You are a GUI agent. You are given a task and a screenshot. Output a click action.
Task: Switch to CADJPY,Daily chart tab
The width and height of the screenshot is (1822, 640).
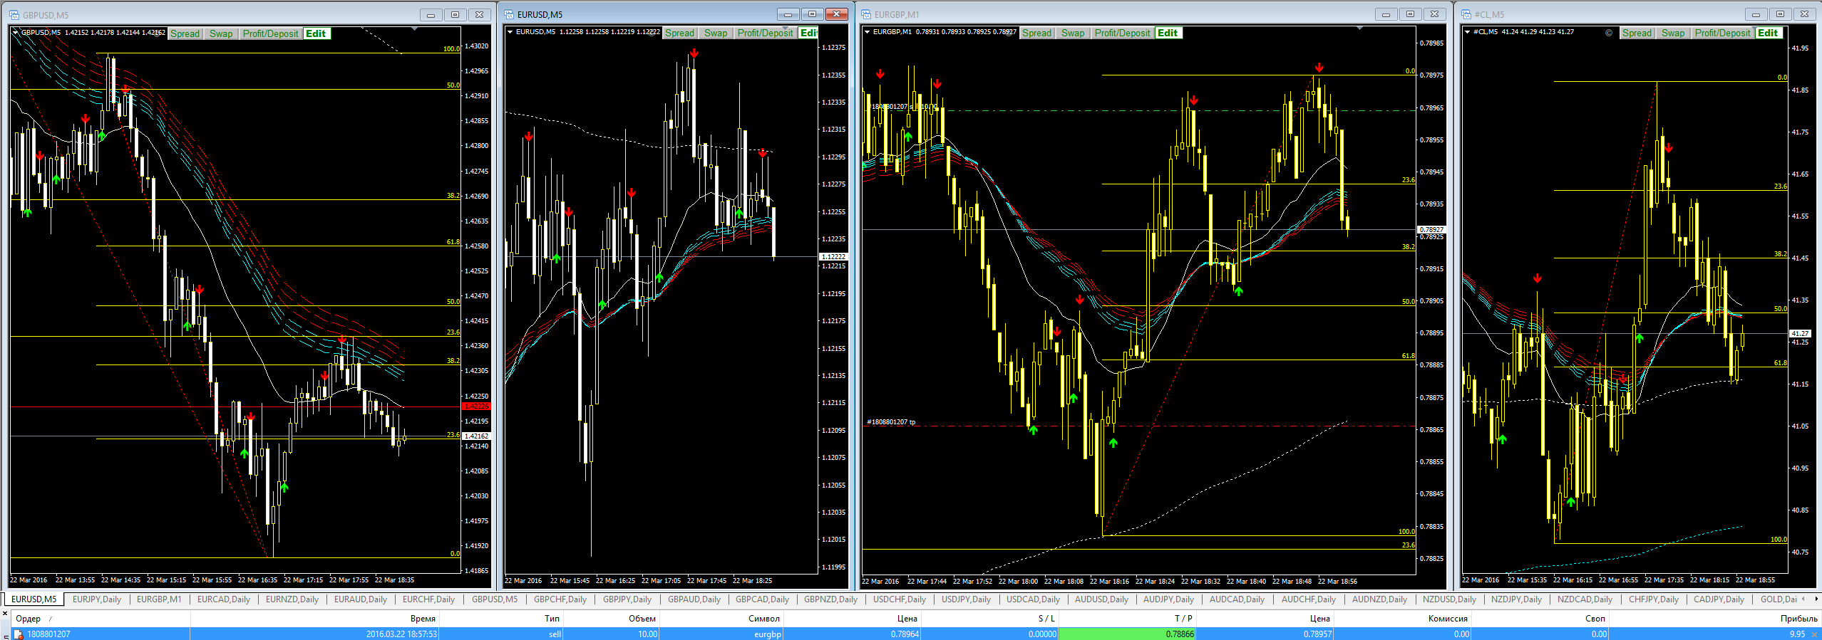click(1719, 599)
